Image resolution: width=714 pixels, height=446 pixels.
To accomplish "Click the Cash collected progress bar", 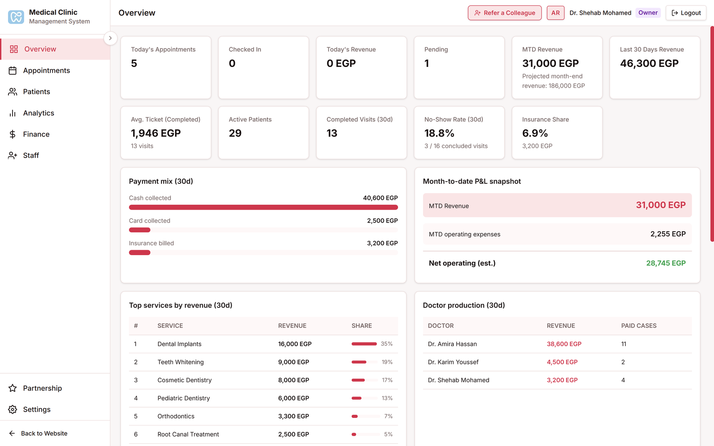I will coord(263,207).
